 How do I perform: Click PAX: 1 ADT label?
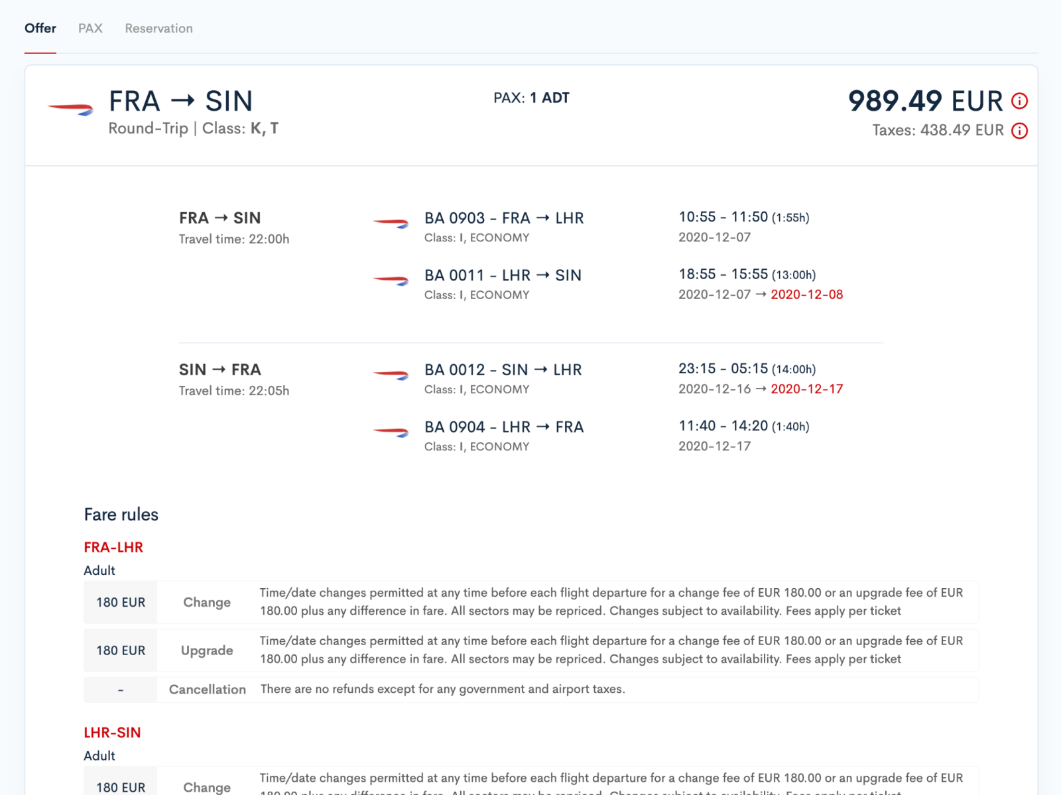531,98
